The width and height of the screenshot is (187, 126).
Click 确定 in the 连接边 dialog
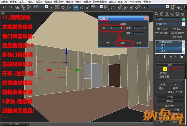pyautogui.click(x=123, y=43)
